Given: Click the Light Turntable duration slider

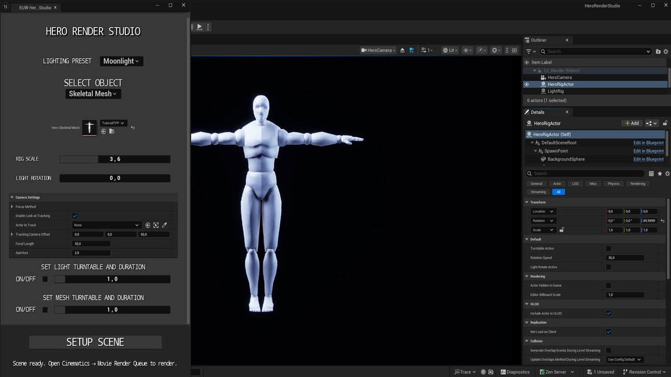Looking at the screenshot, I should pos(112,279).
